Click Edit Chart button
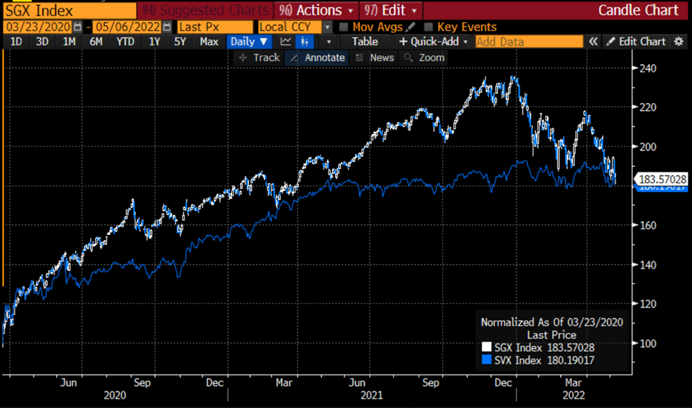692x408 pixels. pos(636,41)
